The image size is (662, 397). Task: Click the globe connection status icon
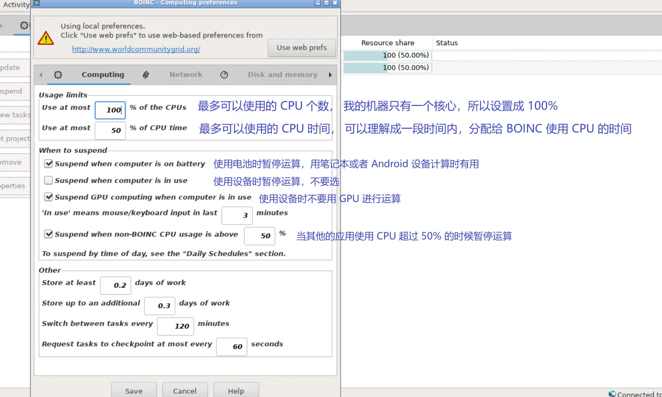[612, 394]
